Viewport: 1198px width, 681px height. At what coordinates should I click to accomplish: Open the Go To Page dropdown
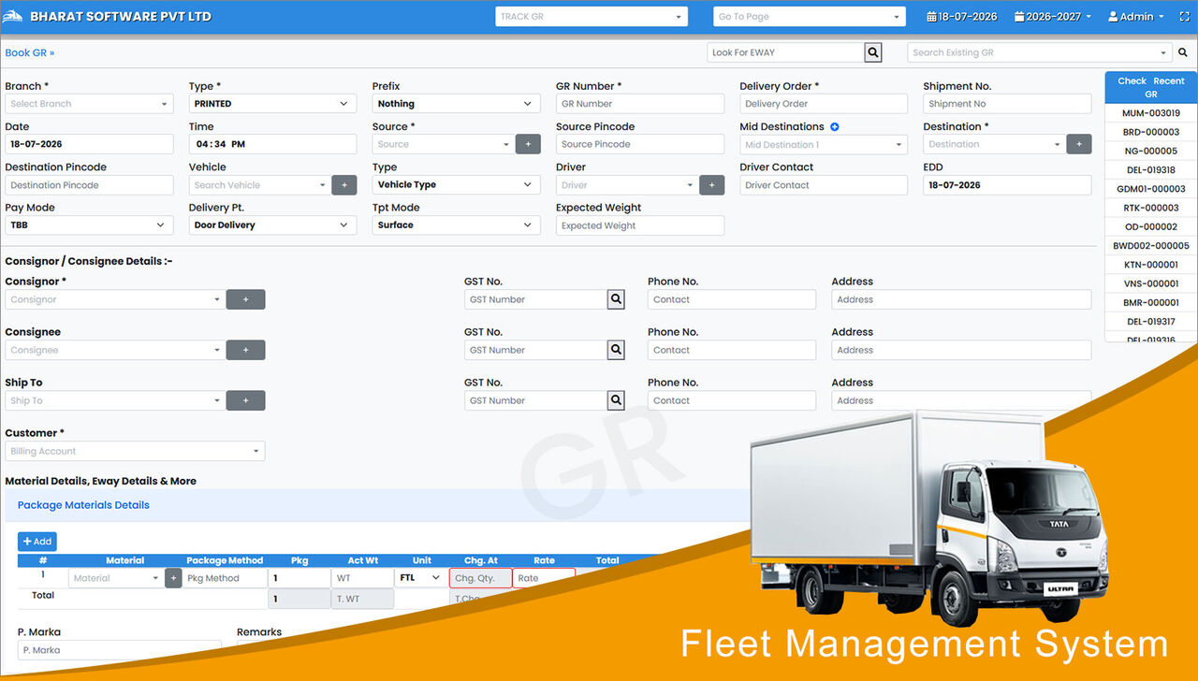click(810, 17)
